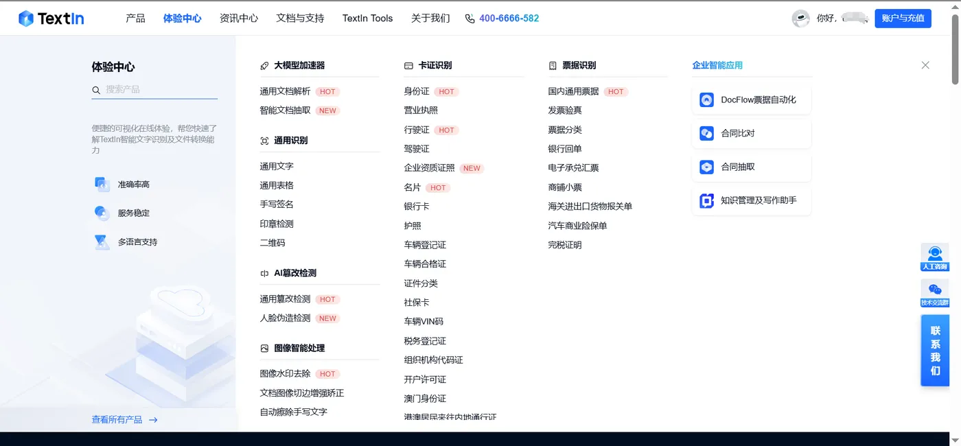Open the 资讯中心 menu
The height and width of the screenshot is (446, 961).
239,19
